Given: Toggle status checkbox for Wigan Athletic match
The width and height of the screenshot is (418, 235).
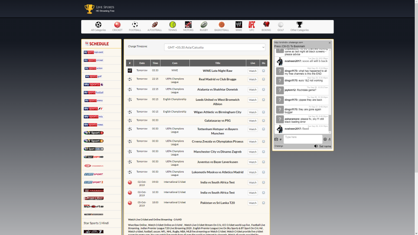Looking at the screenshot, I should pyautogui.click(x=263, y=112).
